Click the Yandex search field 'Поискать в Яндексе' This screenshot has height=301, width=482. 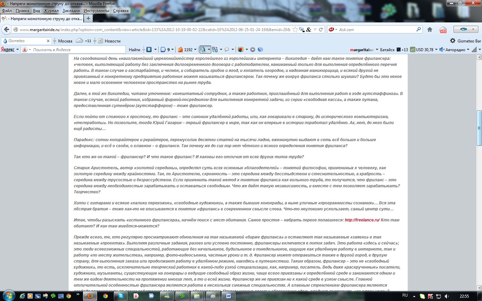point(74,49)
